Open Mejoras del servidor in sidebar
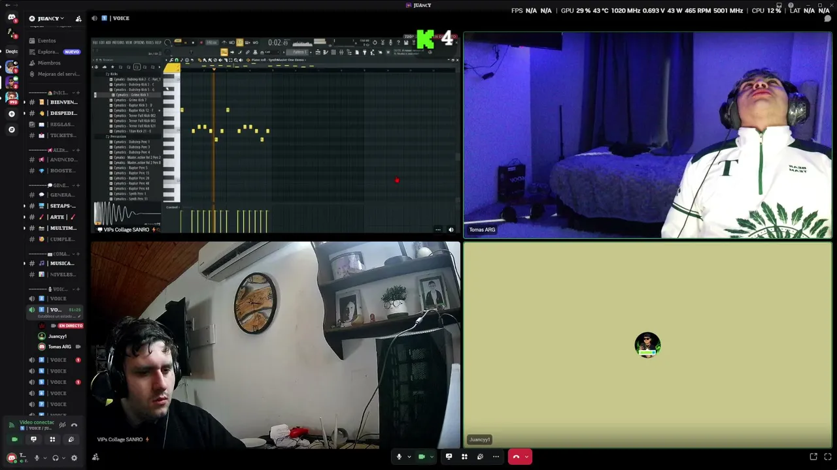This screenshot has width=837, height=470. [x=55, y=74]
